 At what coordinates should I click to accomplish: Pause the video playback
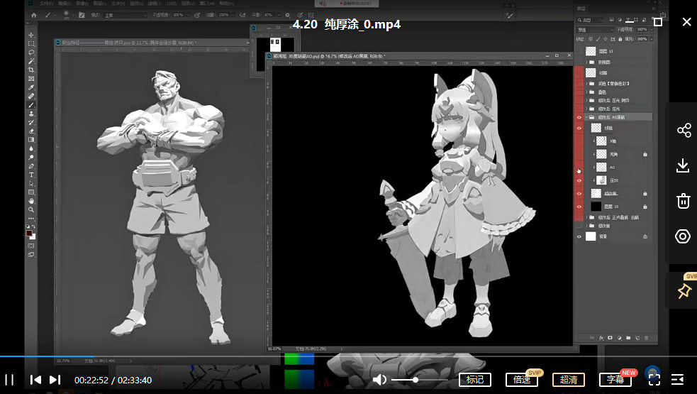10,380
